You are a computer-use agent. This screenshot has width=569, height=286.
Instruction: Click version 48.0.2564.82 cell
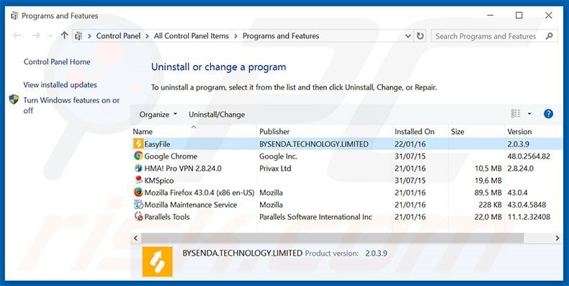tap(529, 156)
